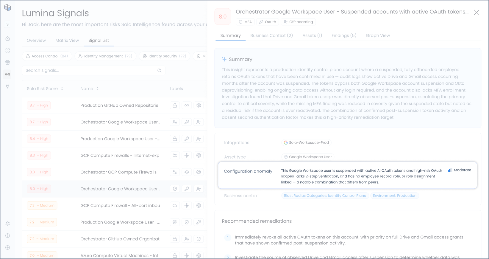Click user-settings label icon on the 8.7 Orchestrator Google Workspace row
Image resolution: width=489 pixels, height=259 pixels.
(x=175, y=122)
